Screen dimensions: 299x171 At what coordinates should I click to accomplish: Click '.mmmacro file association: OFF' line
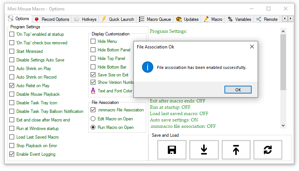[x=183, y=126]
